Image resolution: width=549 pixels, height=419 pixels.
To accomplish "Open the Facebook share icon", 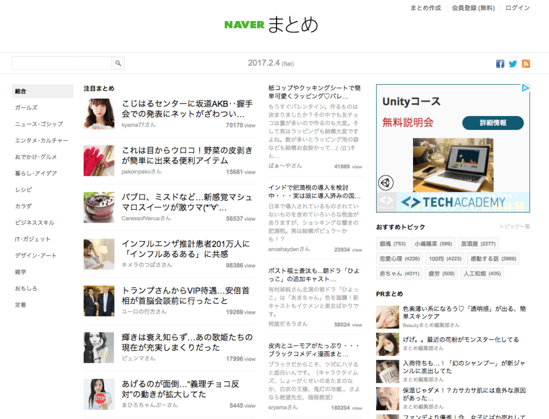I will point(500,64).
